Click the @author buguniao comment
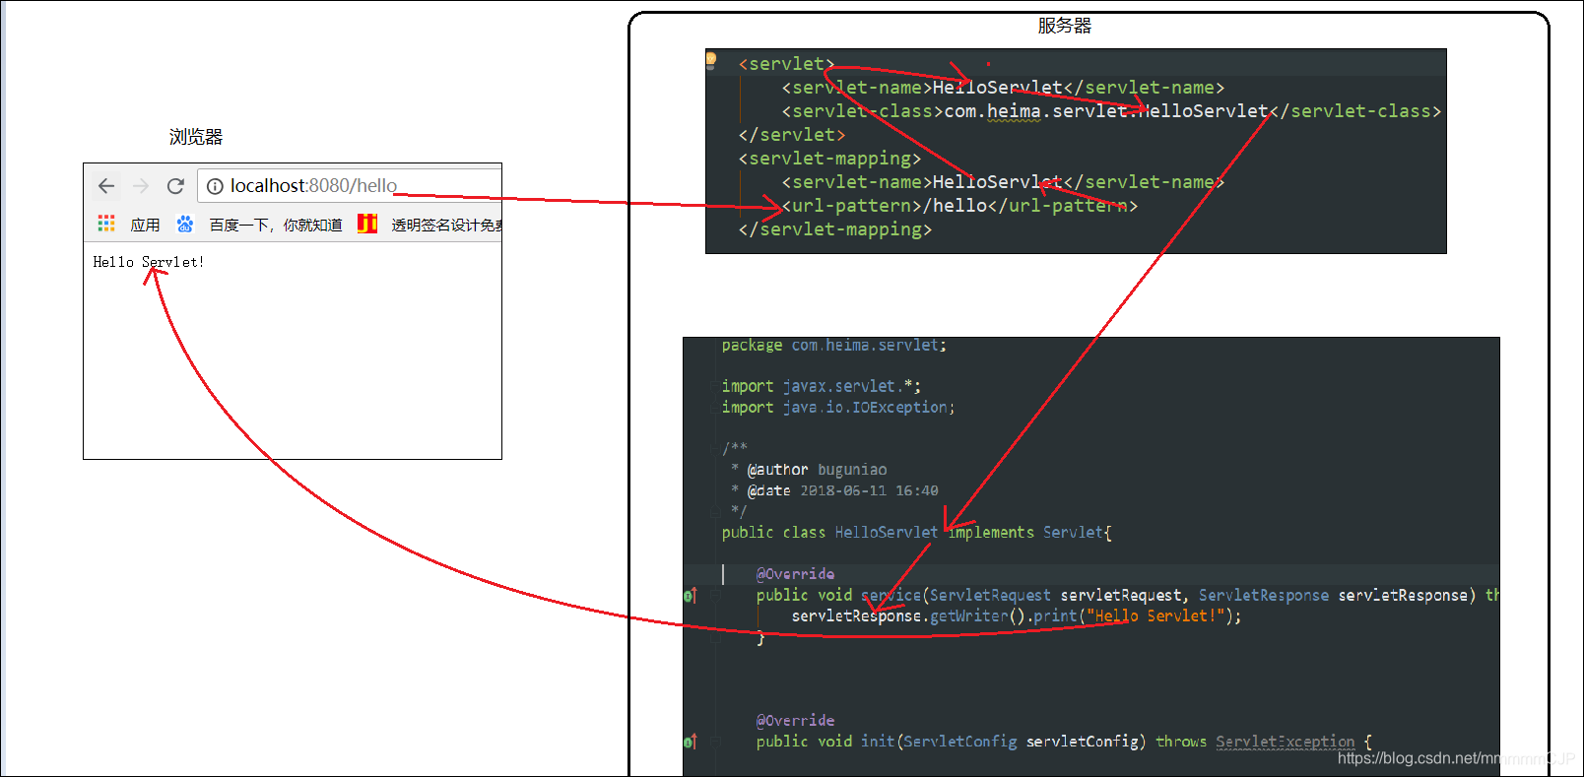 817,470
